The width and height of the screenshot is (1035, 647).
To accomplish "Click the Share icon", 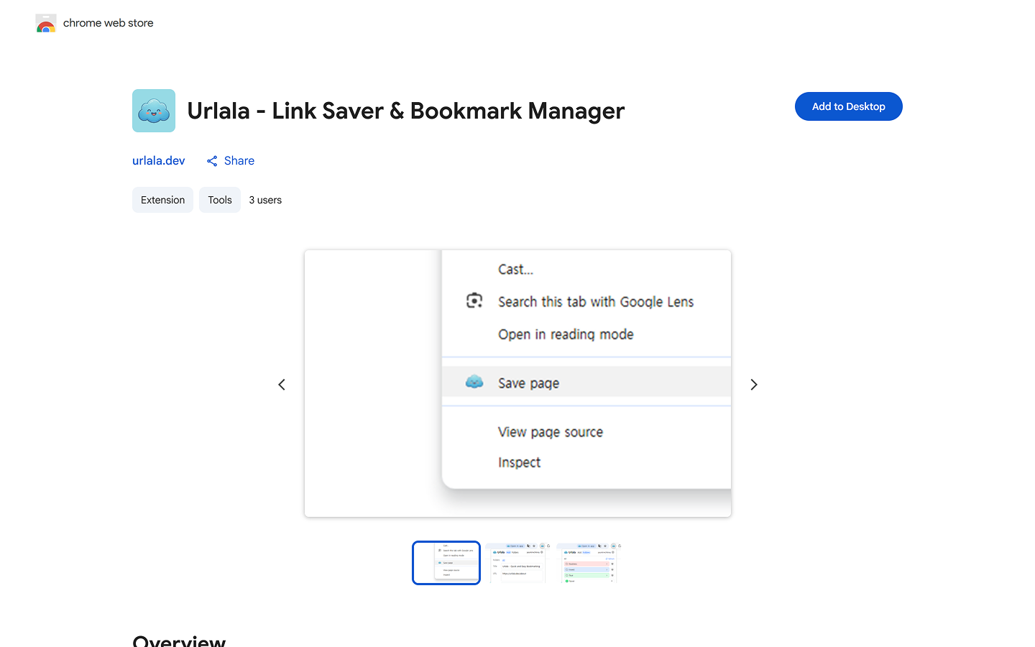I will click(212, 161).
